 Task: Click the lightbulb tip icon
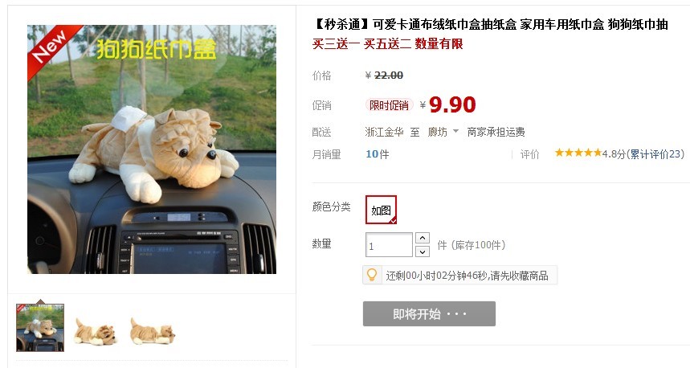click(x=372, y=275)
